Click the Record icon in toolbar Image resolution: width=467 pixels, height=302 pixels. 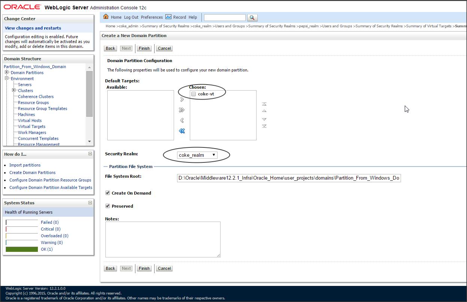168,17
